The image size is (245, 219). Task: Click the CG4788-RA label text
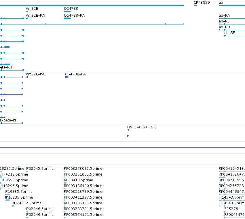(x=74, y=16)
